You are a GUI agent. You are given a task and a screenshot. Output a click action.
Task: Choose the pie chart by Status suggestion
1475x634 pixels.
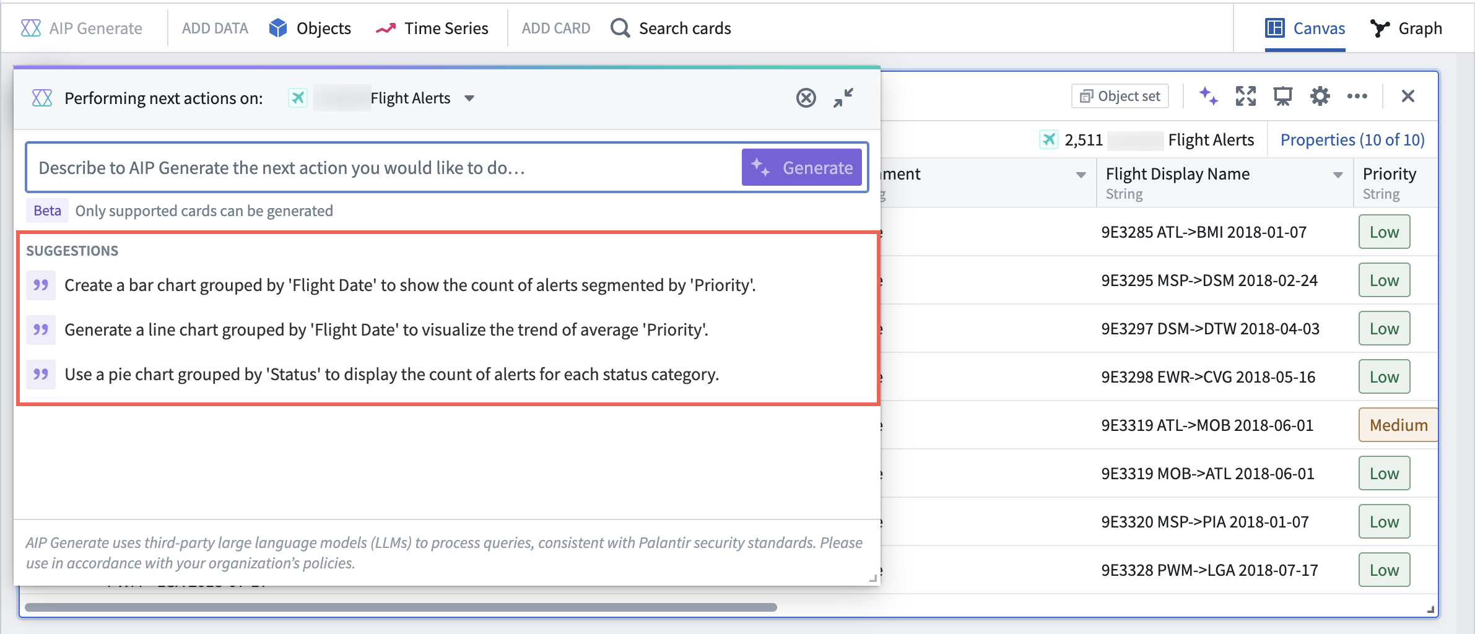tap(391, 375)
